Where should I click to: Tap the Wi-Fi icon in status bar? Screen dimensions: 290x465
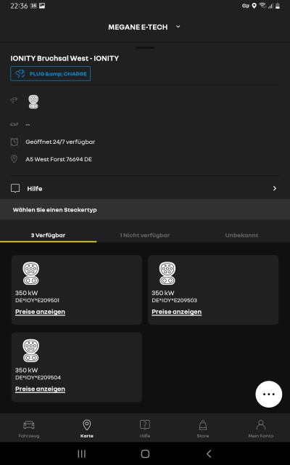[262, 6]
